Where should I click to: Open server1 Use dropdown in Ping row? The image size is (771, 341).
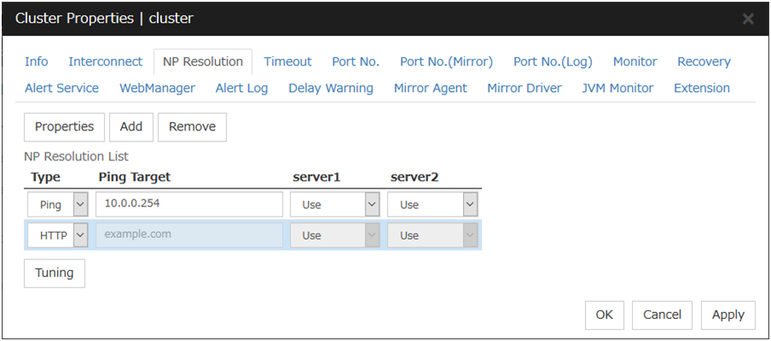point(334,205)
